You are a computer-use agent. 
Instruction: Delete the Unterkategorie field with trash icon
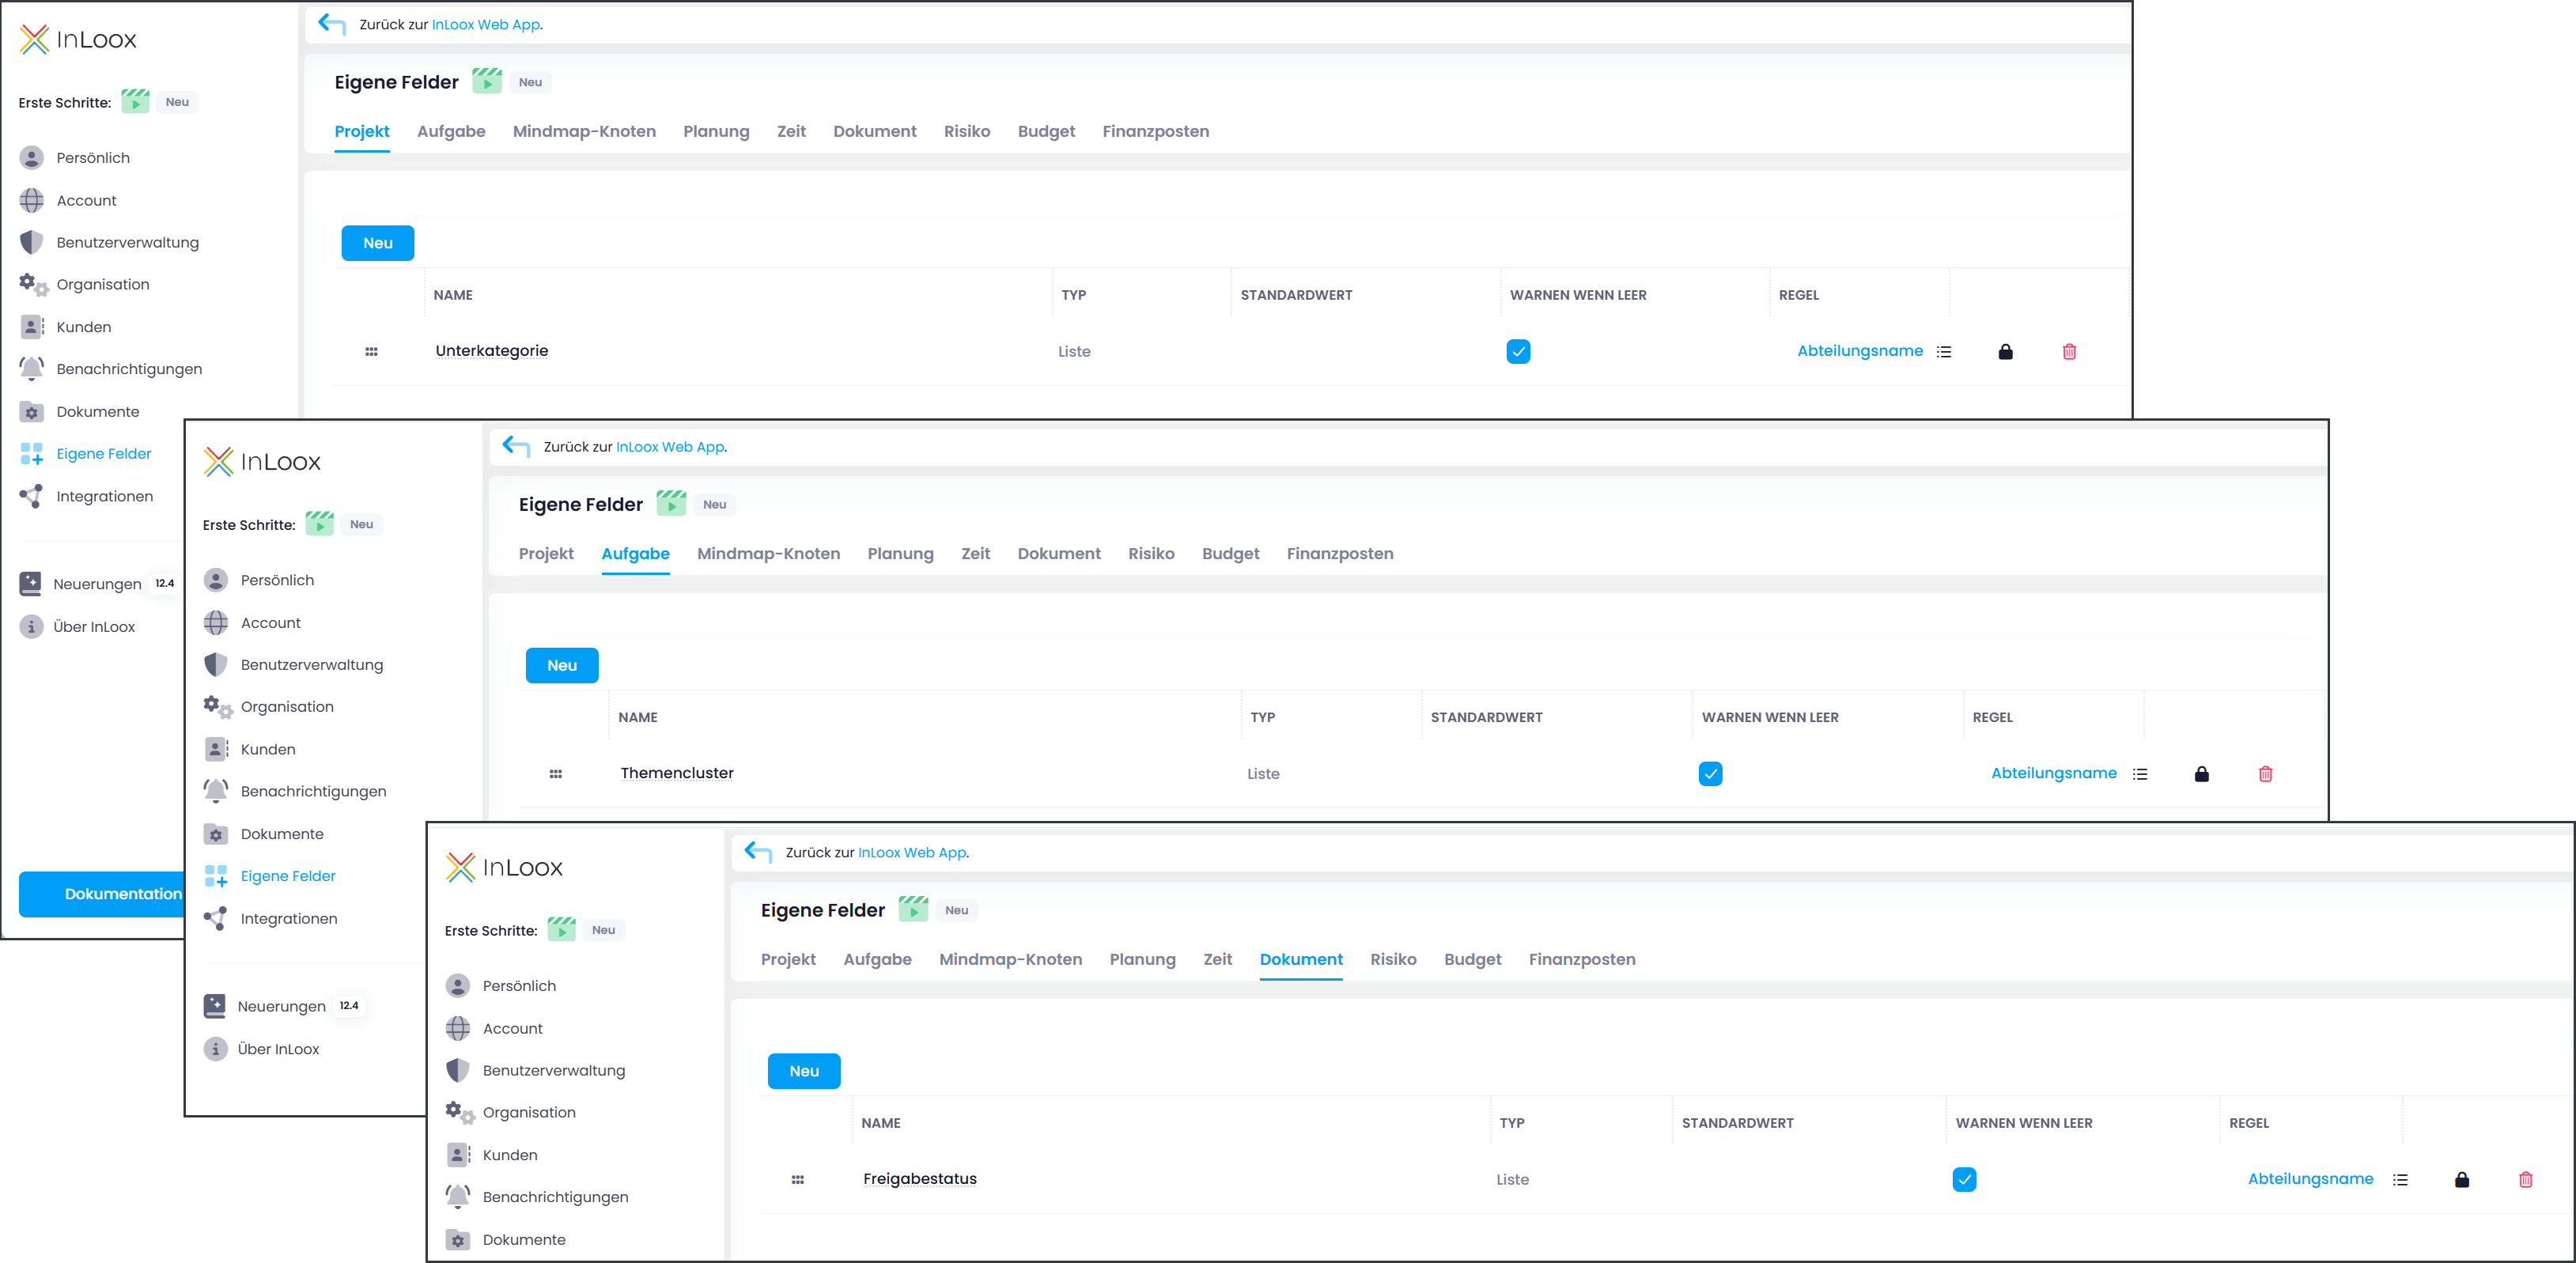click(x=2069, y=351)
